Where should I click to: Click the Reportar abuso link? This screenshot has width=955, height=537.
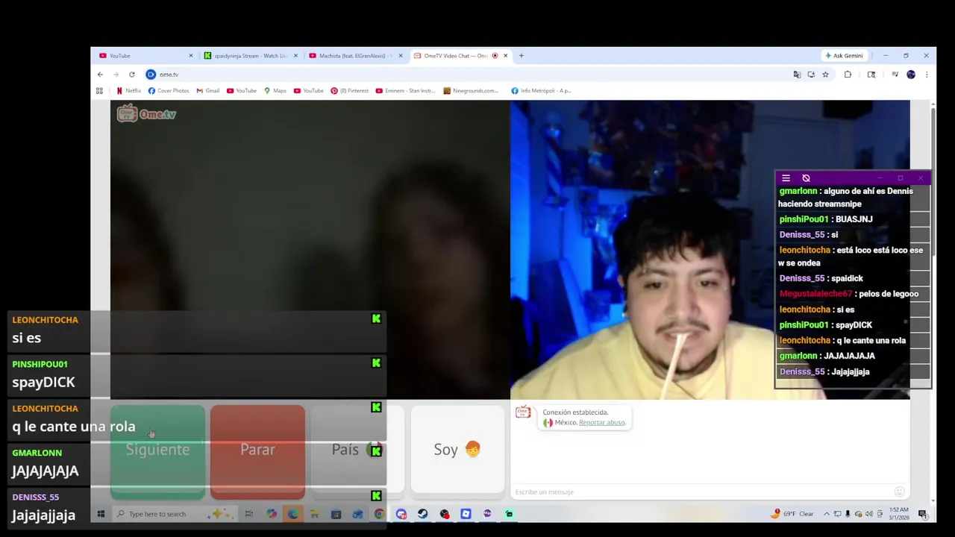tap(602, 423)
